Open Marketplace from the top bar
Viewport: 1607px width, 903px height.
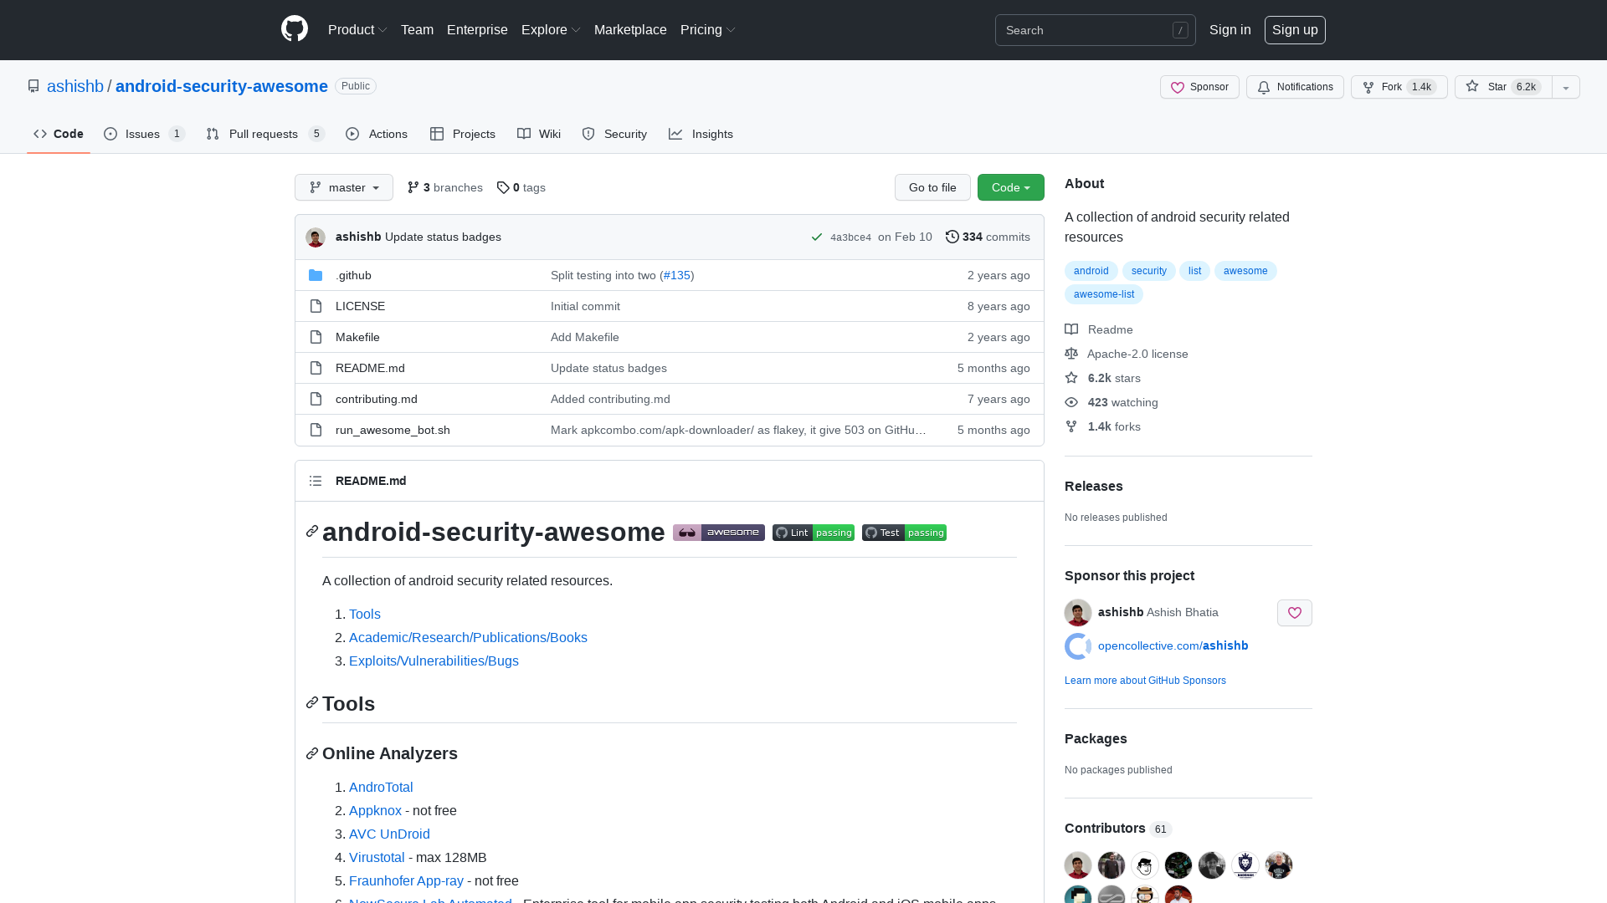point(630,30)
